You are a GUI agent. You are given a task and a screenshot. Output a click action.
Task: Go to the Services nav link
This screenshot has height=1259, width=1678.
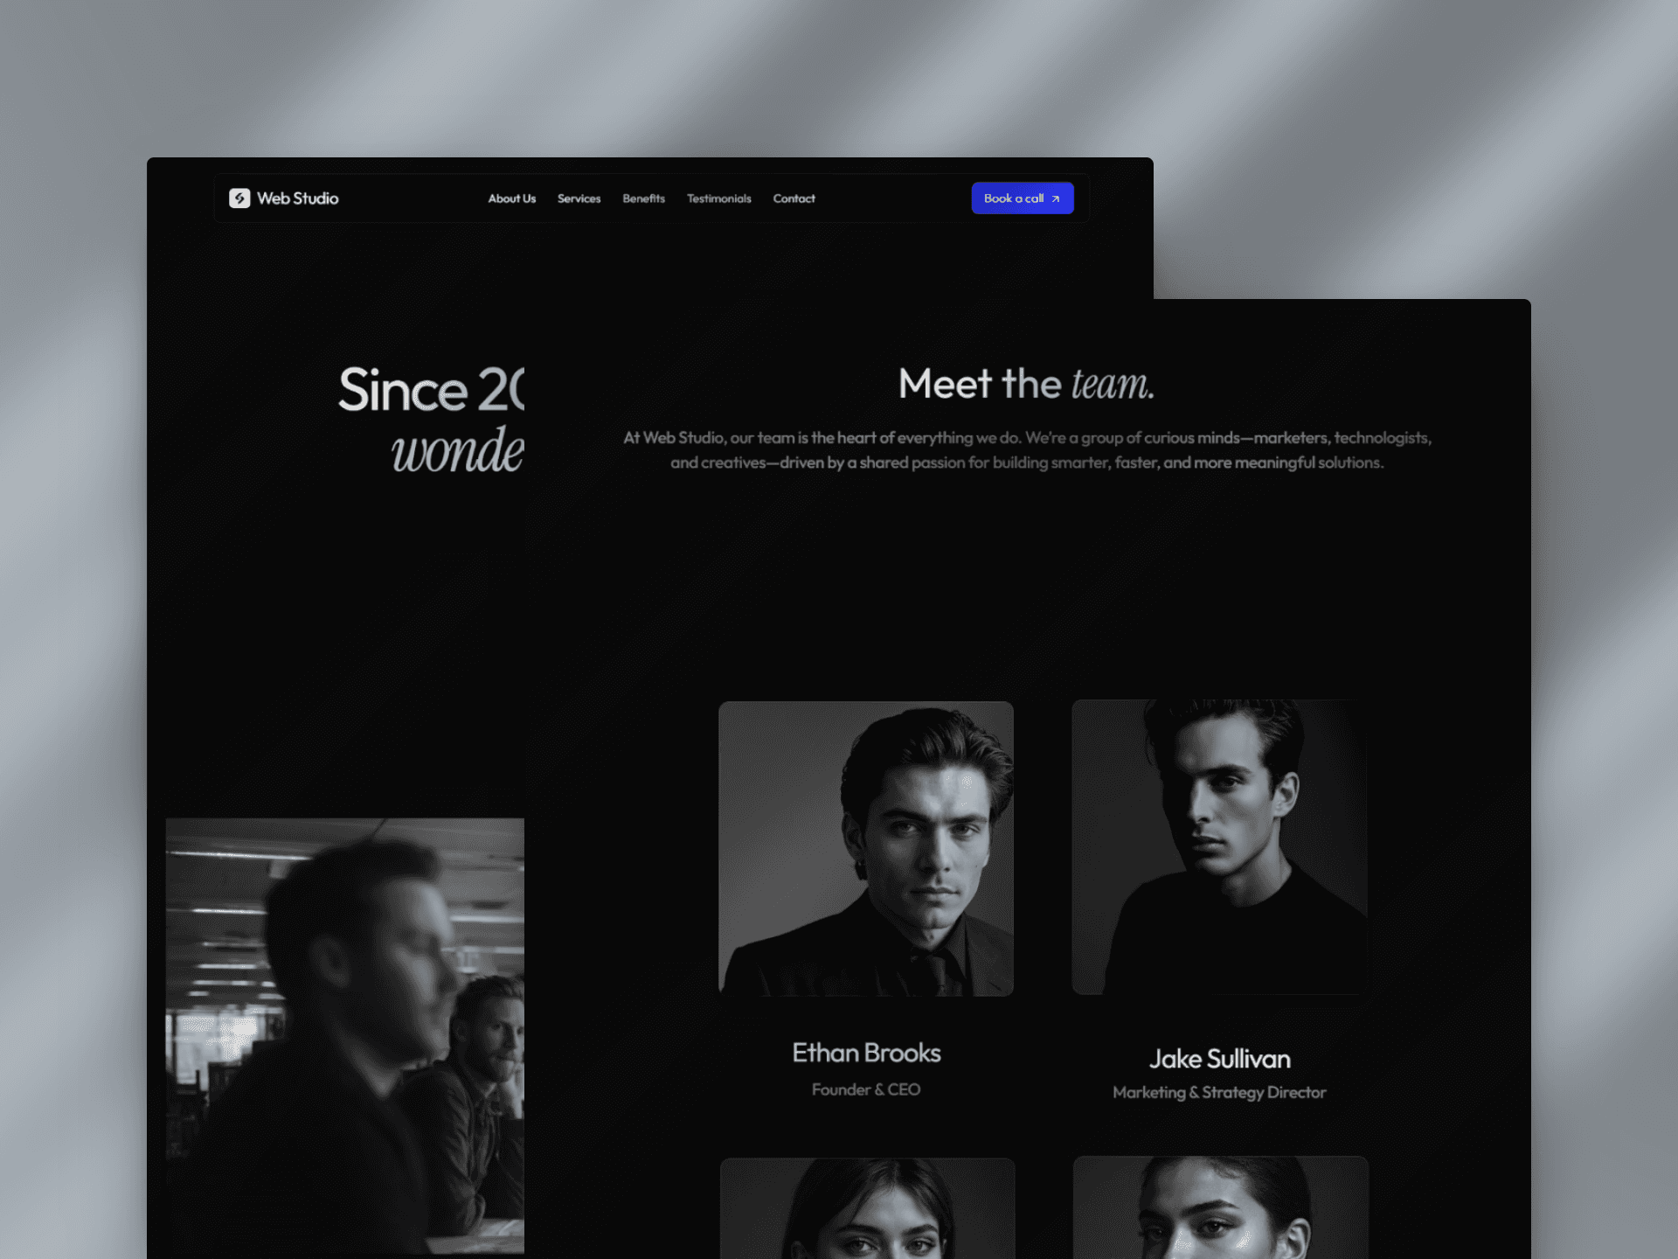click(x=579, y=198)
